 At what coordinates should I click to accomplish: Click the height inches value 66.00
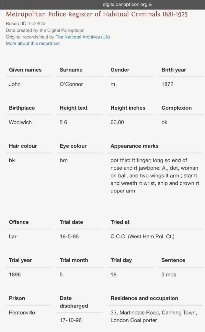pos(117,122)
